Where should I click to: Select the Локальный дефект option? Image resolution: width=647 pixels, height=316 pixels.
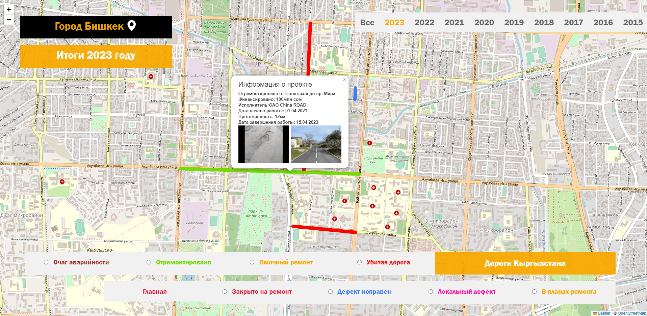click(x=431, y=291)
